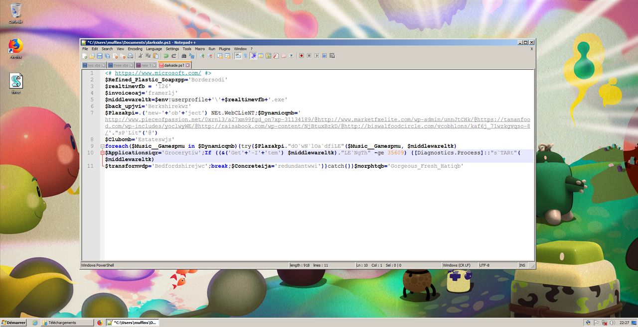Click Firefox icon in taskbar
The image size is (638, 327).
coord(99,323)
